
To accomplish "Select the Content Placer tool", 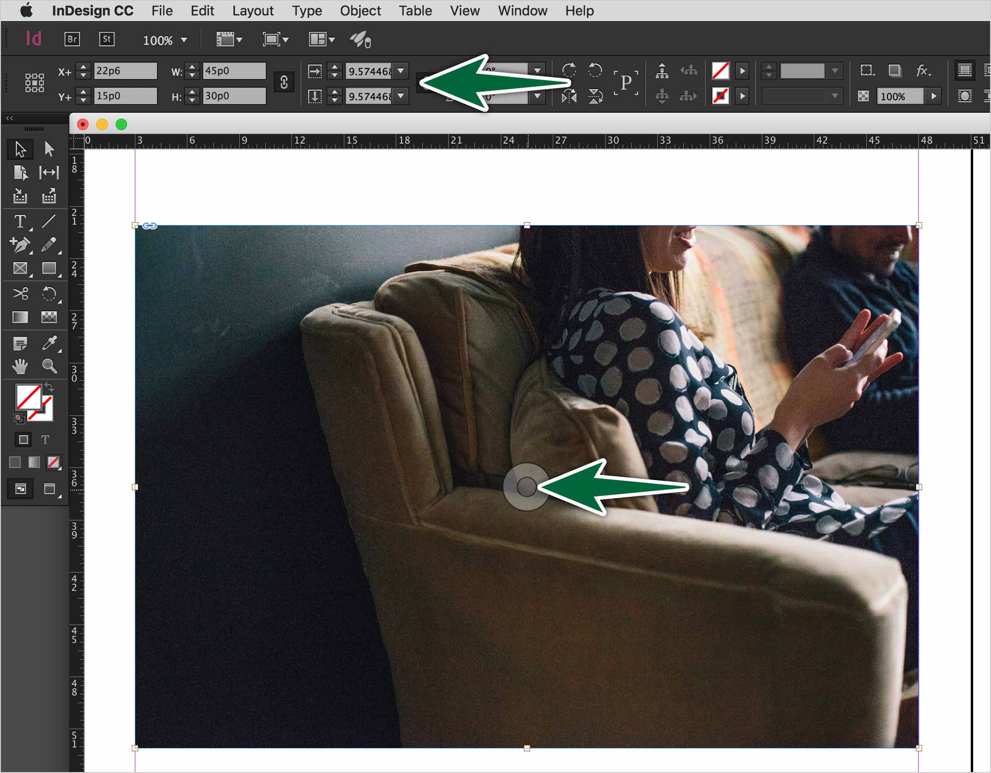I will coord(49,196).
